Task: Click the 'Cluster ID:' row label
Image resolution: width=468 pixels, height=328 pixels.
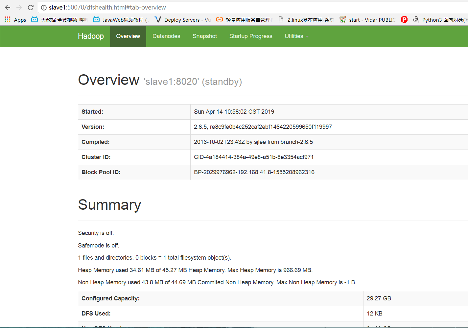Action: point(96,157)
